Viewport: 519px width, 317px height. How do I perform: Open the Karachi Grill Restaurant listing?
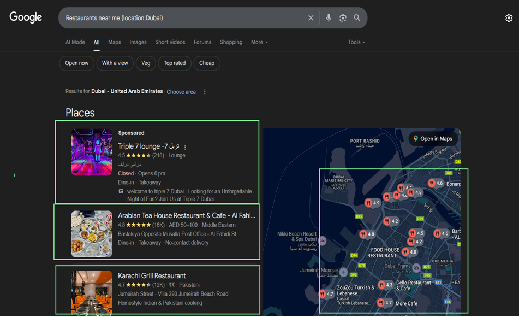pos(152,276)
